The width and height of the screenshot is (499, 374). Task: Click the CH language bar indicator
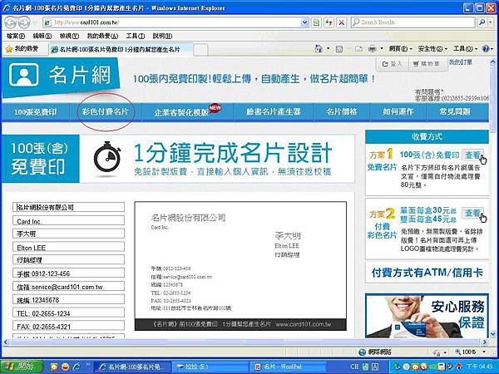(x=354, y=367)
